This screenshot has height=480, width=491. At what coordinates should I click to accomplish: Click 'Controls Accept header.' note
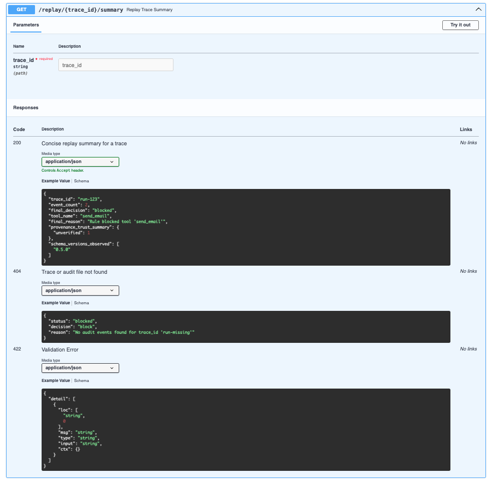click(x=62, y=171)
